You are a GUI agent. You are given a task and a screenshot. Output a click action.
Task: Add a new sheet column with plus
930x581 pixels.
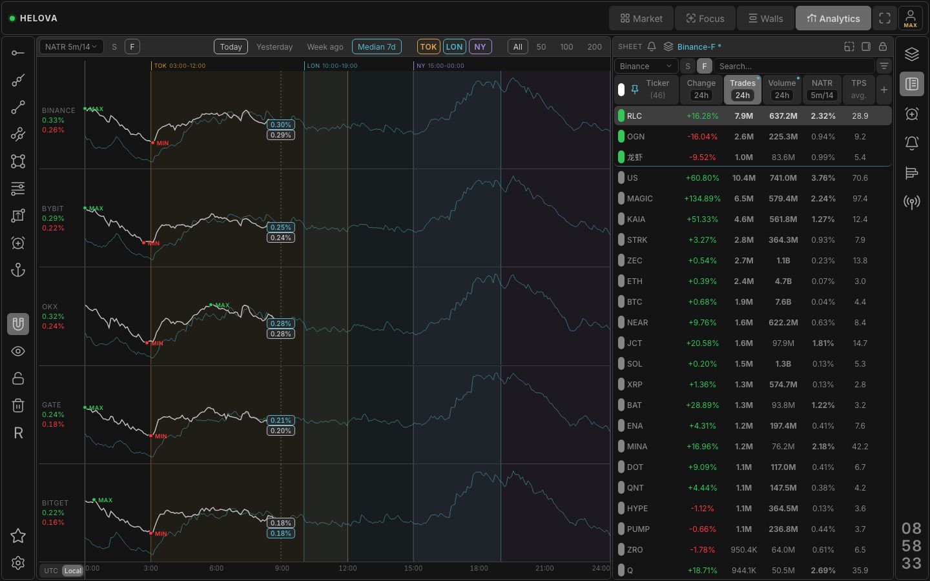pos(884,90)
